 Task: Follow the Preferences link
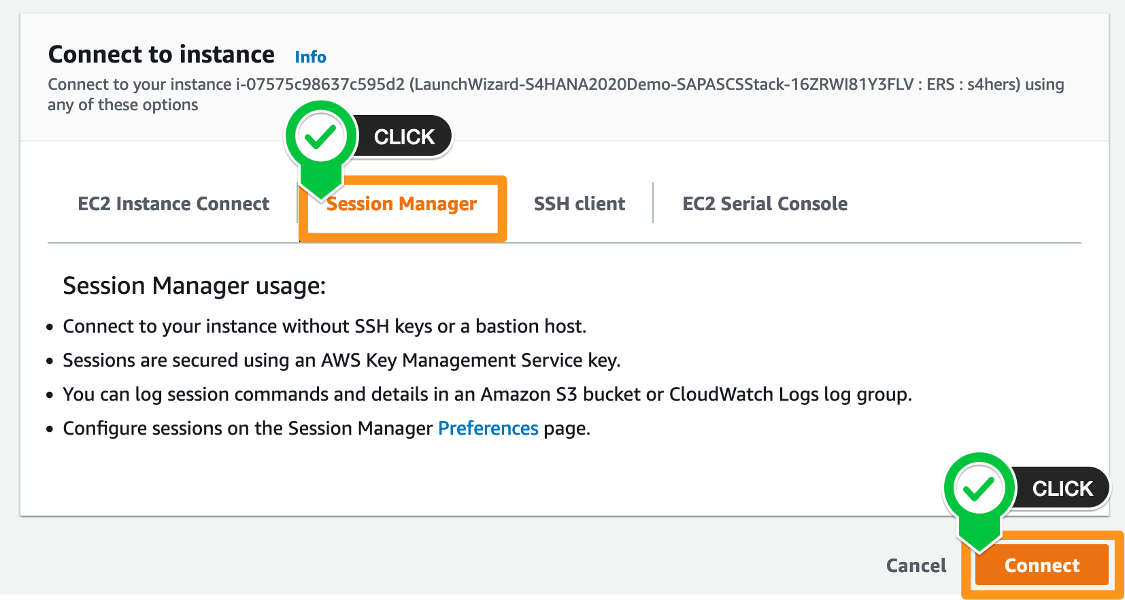pyautogui.click(x=488, y=429)
